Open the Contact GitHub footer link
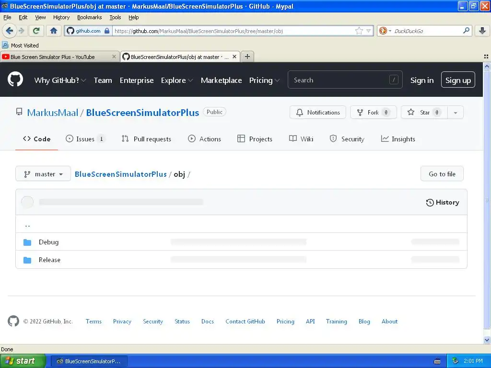491x368 pixels. tap(245, 322)
